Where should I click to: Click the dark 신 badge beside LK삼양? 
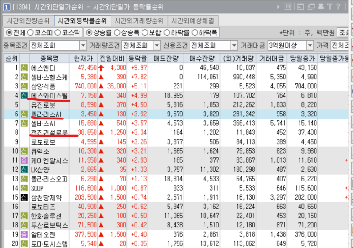click(24, 170)
